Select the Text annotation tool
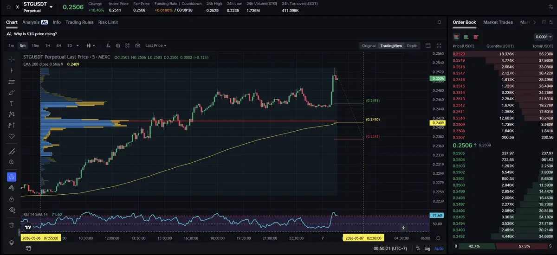 click(x=12, y=103)
